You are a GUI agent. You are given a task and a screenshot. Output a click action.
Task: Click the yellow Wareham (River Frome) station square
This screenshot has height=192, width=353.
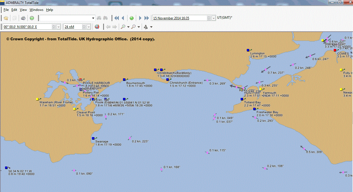click(37, 99)
